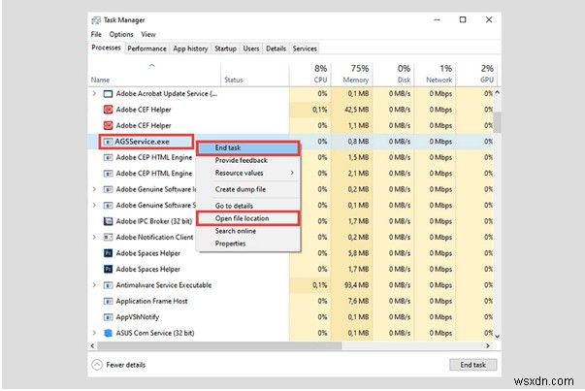The image size is (585, 391).
Task: Switch to the App history tab
Action: (190, 49)
